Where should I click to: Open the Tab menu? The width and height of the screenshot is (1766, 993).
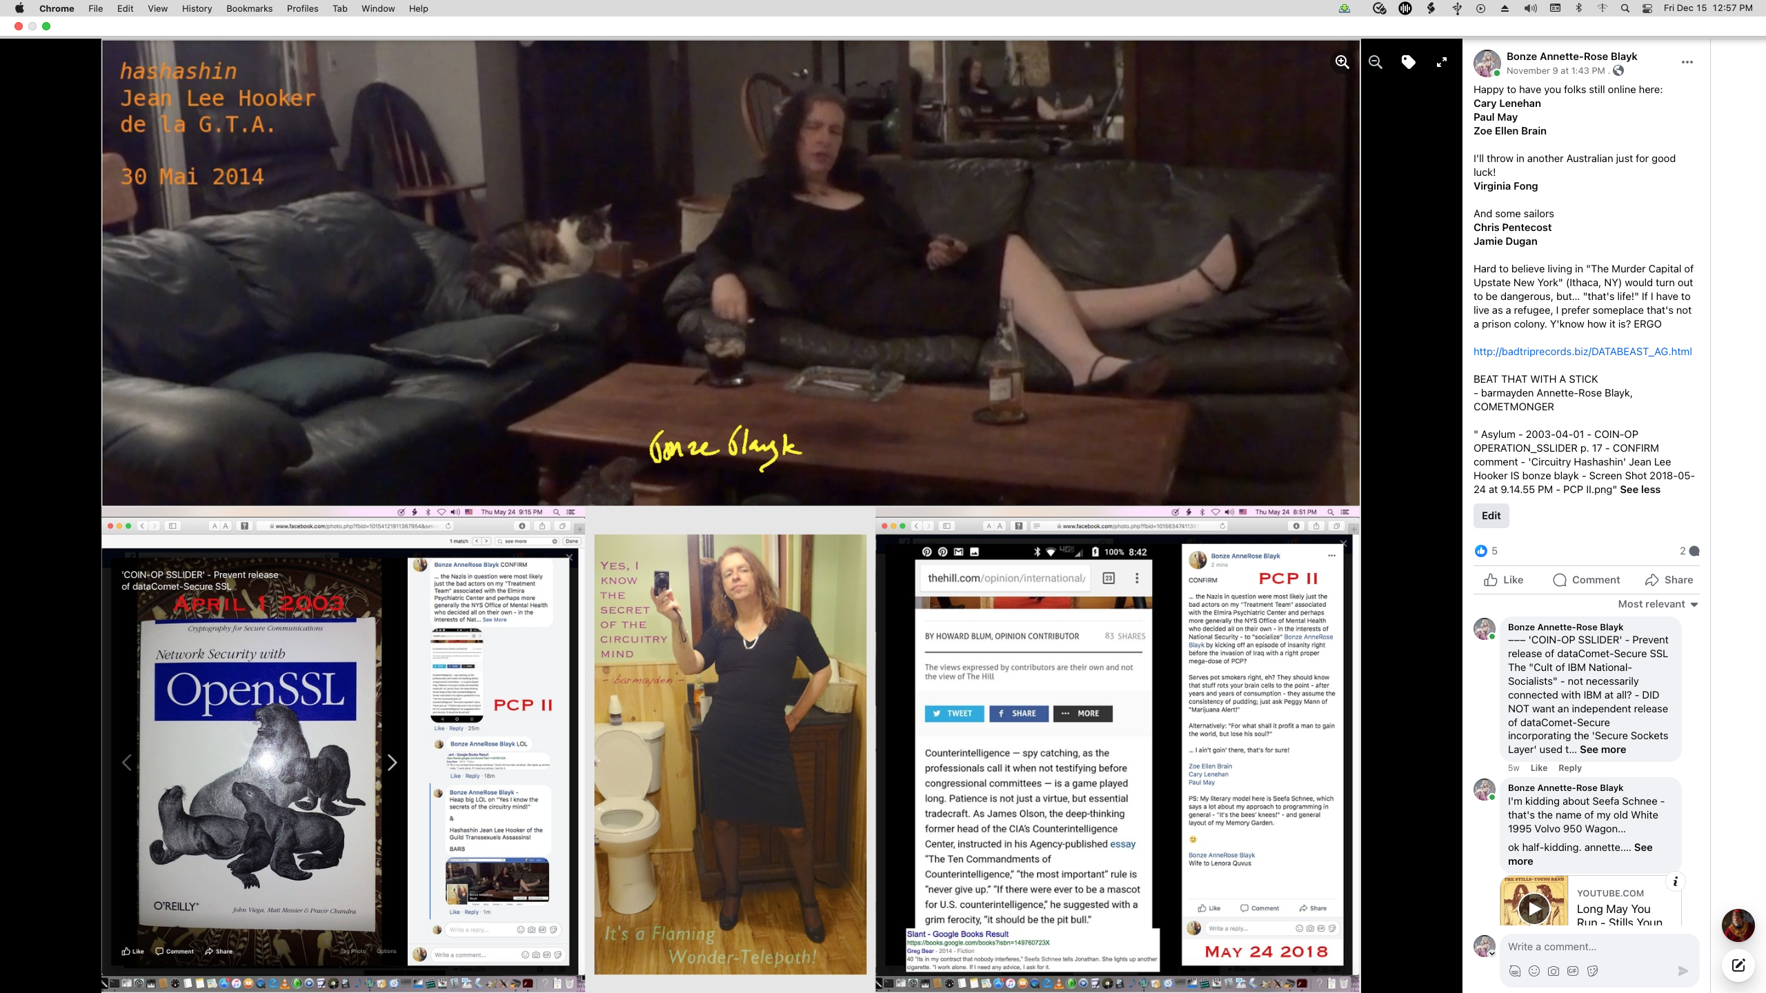[339, 8]
